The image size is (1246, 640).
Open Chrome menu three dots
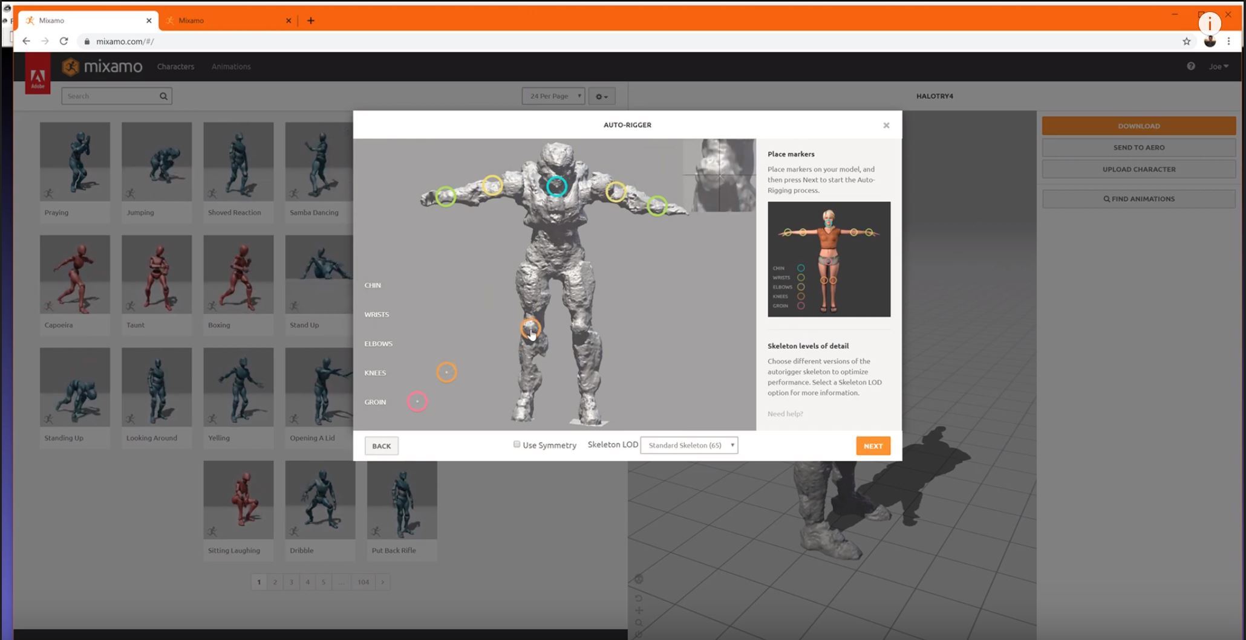coord(1228,41)
